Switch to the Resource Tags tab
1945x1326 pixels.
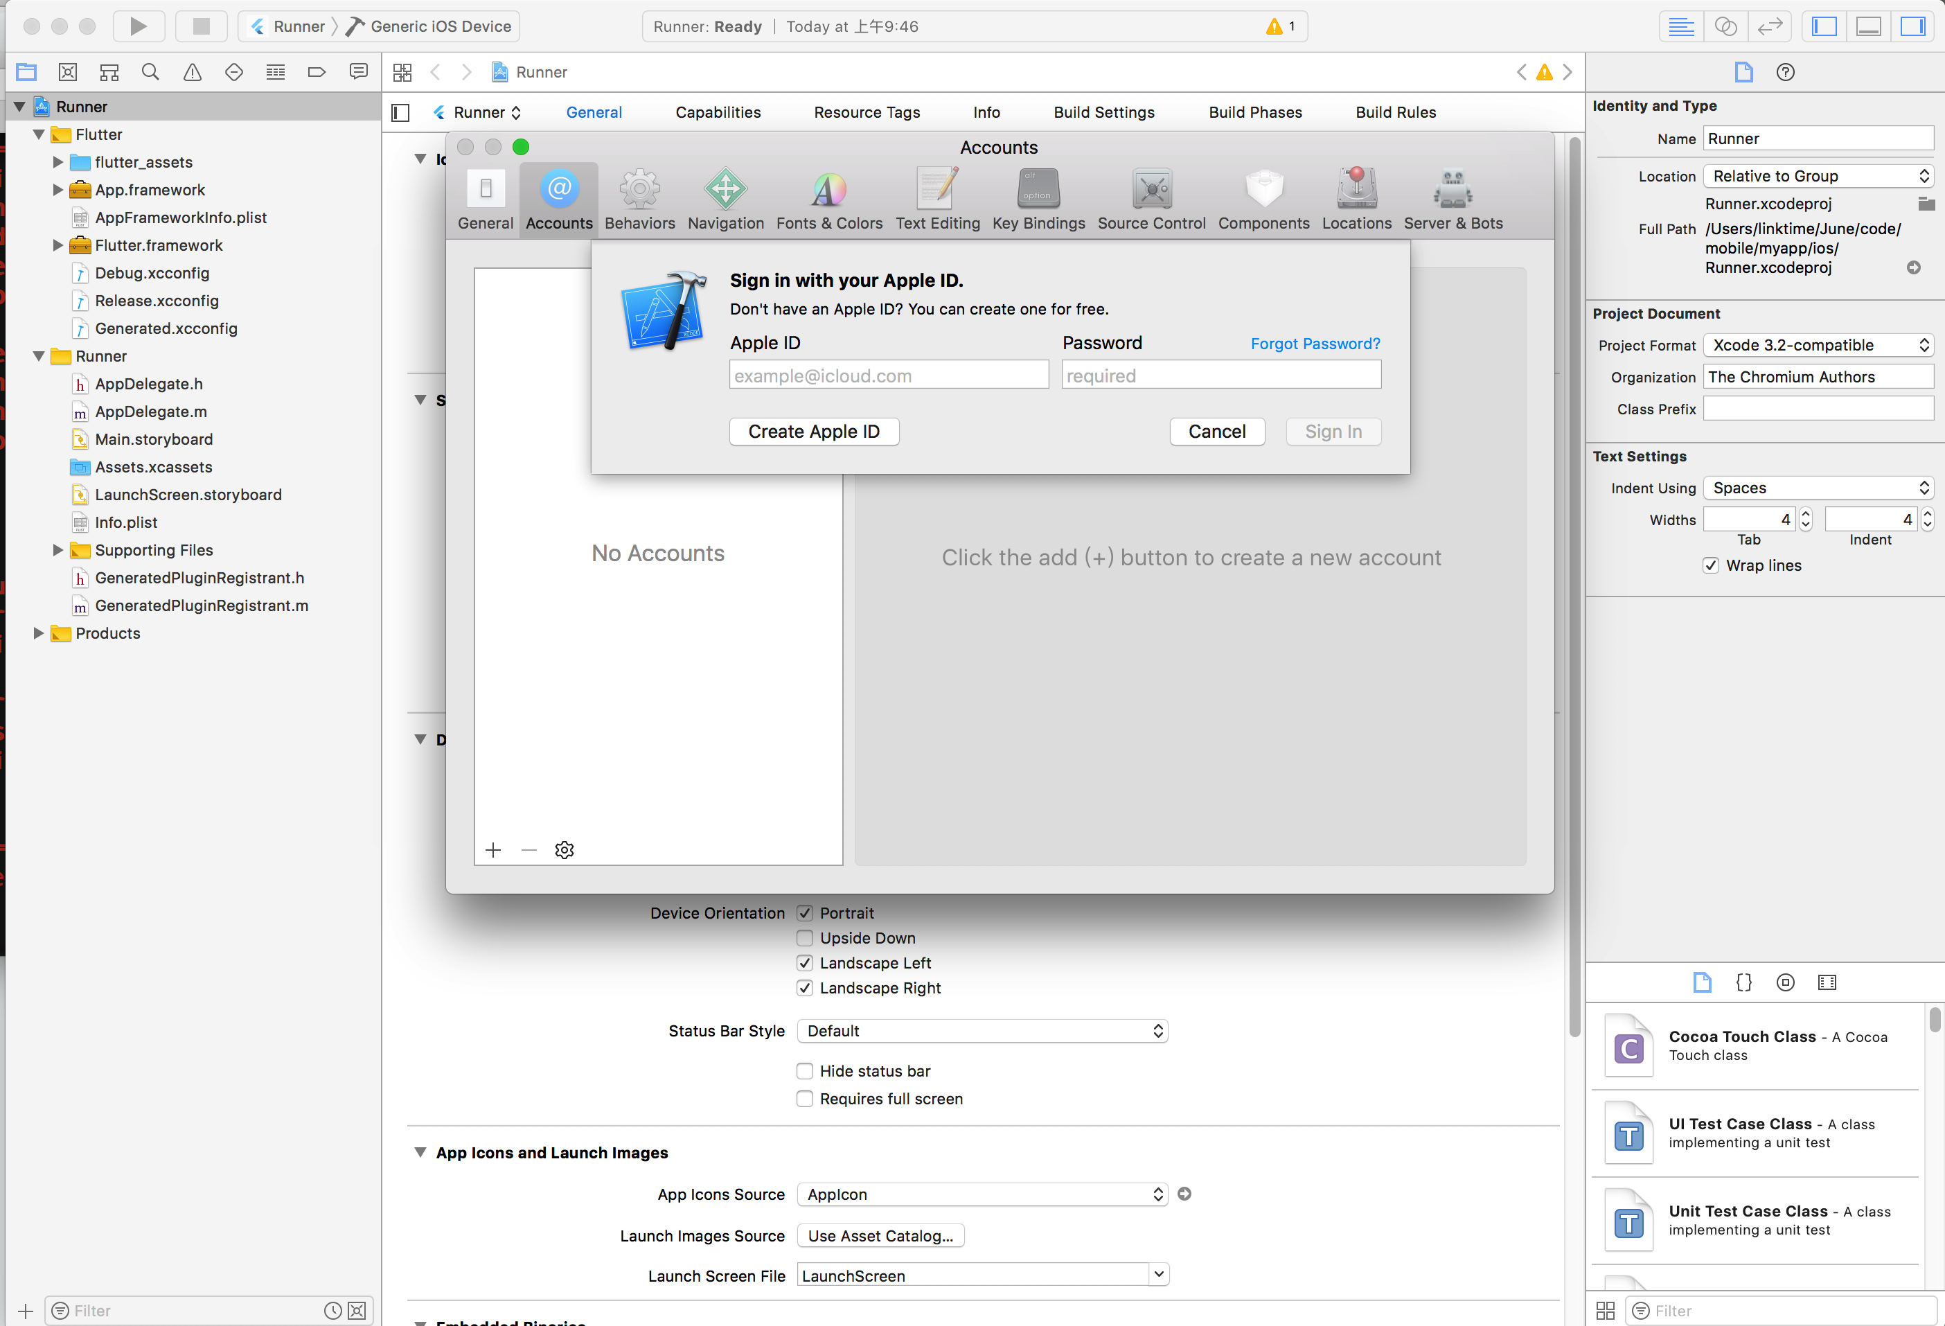tap(867, 112)
